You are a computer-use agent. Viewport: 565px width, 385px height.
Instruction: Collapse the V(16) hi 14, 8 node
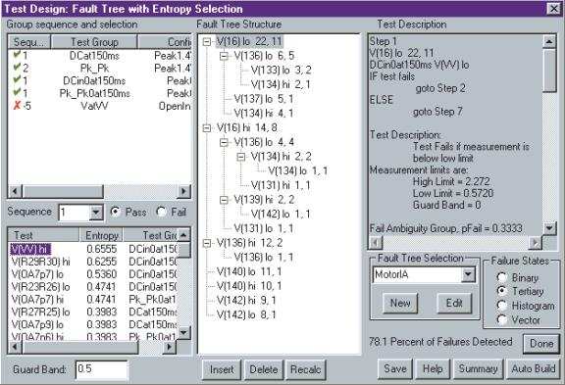click(x=207, y=128)
